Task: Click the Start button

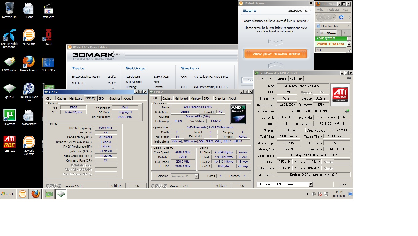Action: coord(7,194)
